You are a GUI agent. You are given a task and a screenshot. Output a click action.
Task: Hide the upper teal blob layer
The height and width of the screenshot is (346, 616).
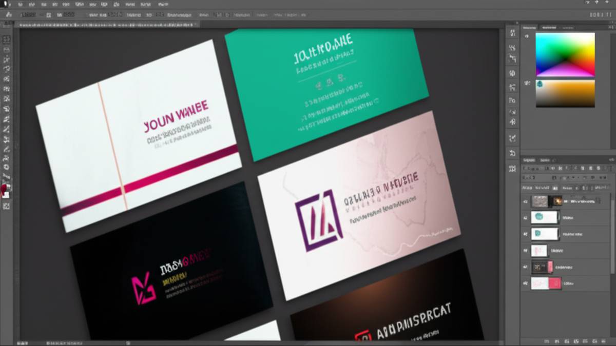click(x=525, y=217)
